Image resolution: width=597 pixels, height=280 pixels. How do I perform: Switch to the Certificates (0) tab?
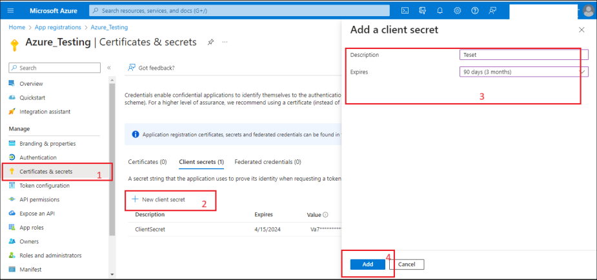coord(147,162)
